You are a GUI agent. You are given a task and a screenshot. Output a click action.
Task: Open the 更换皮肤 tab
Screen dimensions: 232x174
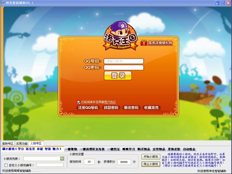coord(174,149)
